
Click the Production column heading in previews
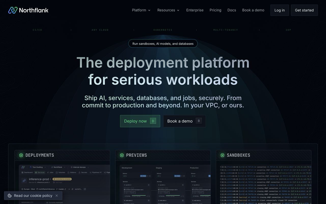click(194, 168)
